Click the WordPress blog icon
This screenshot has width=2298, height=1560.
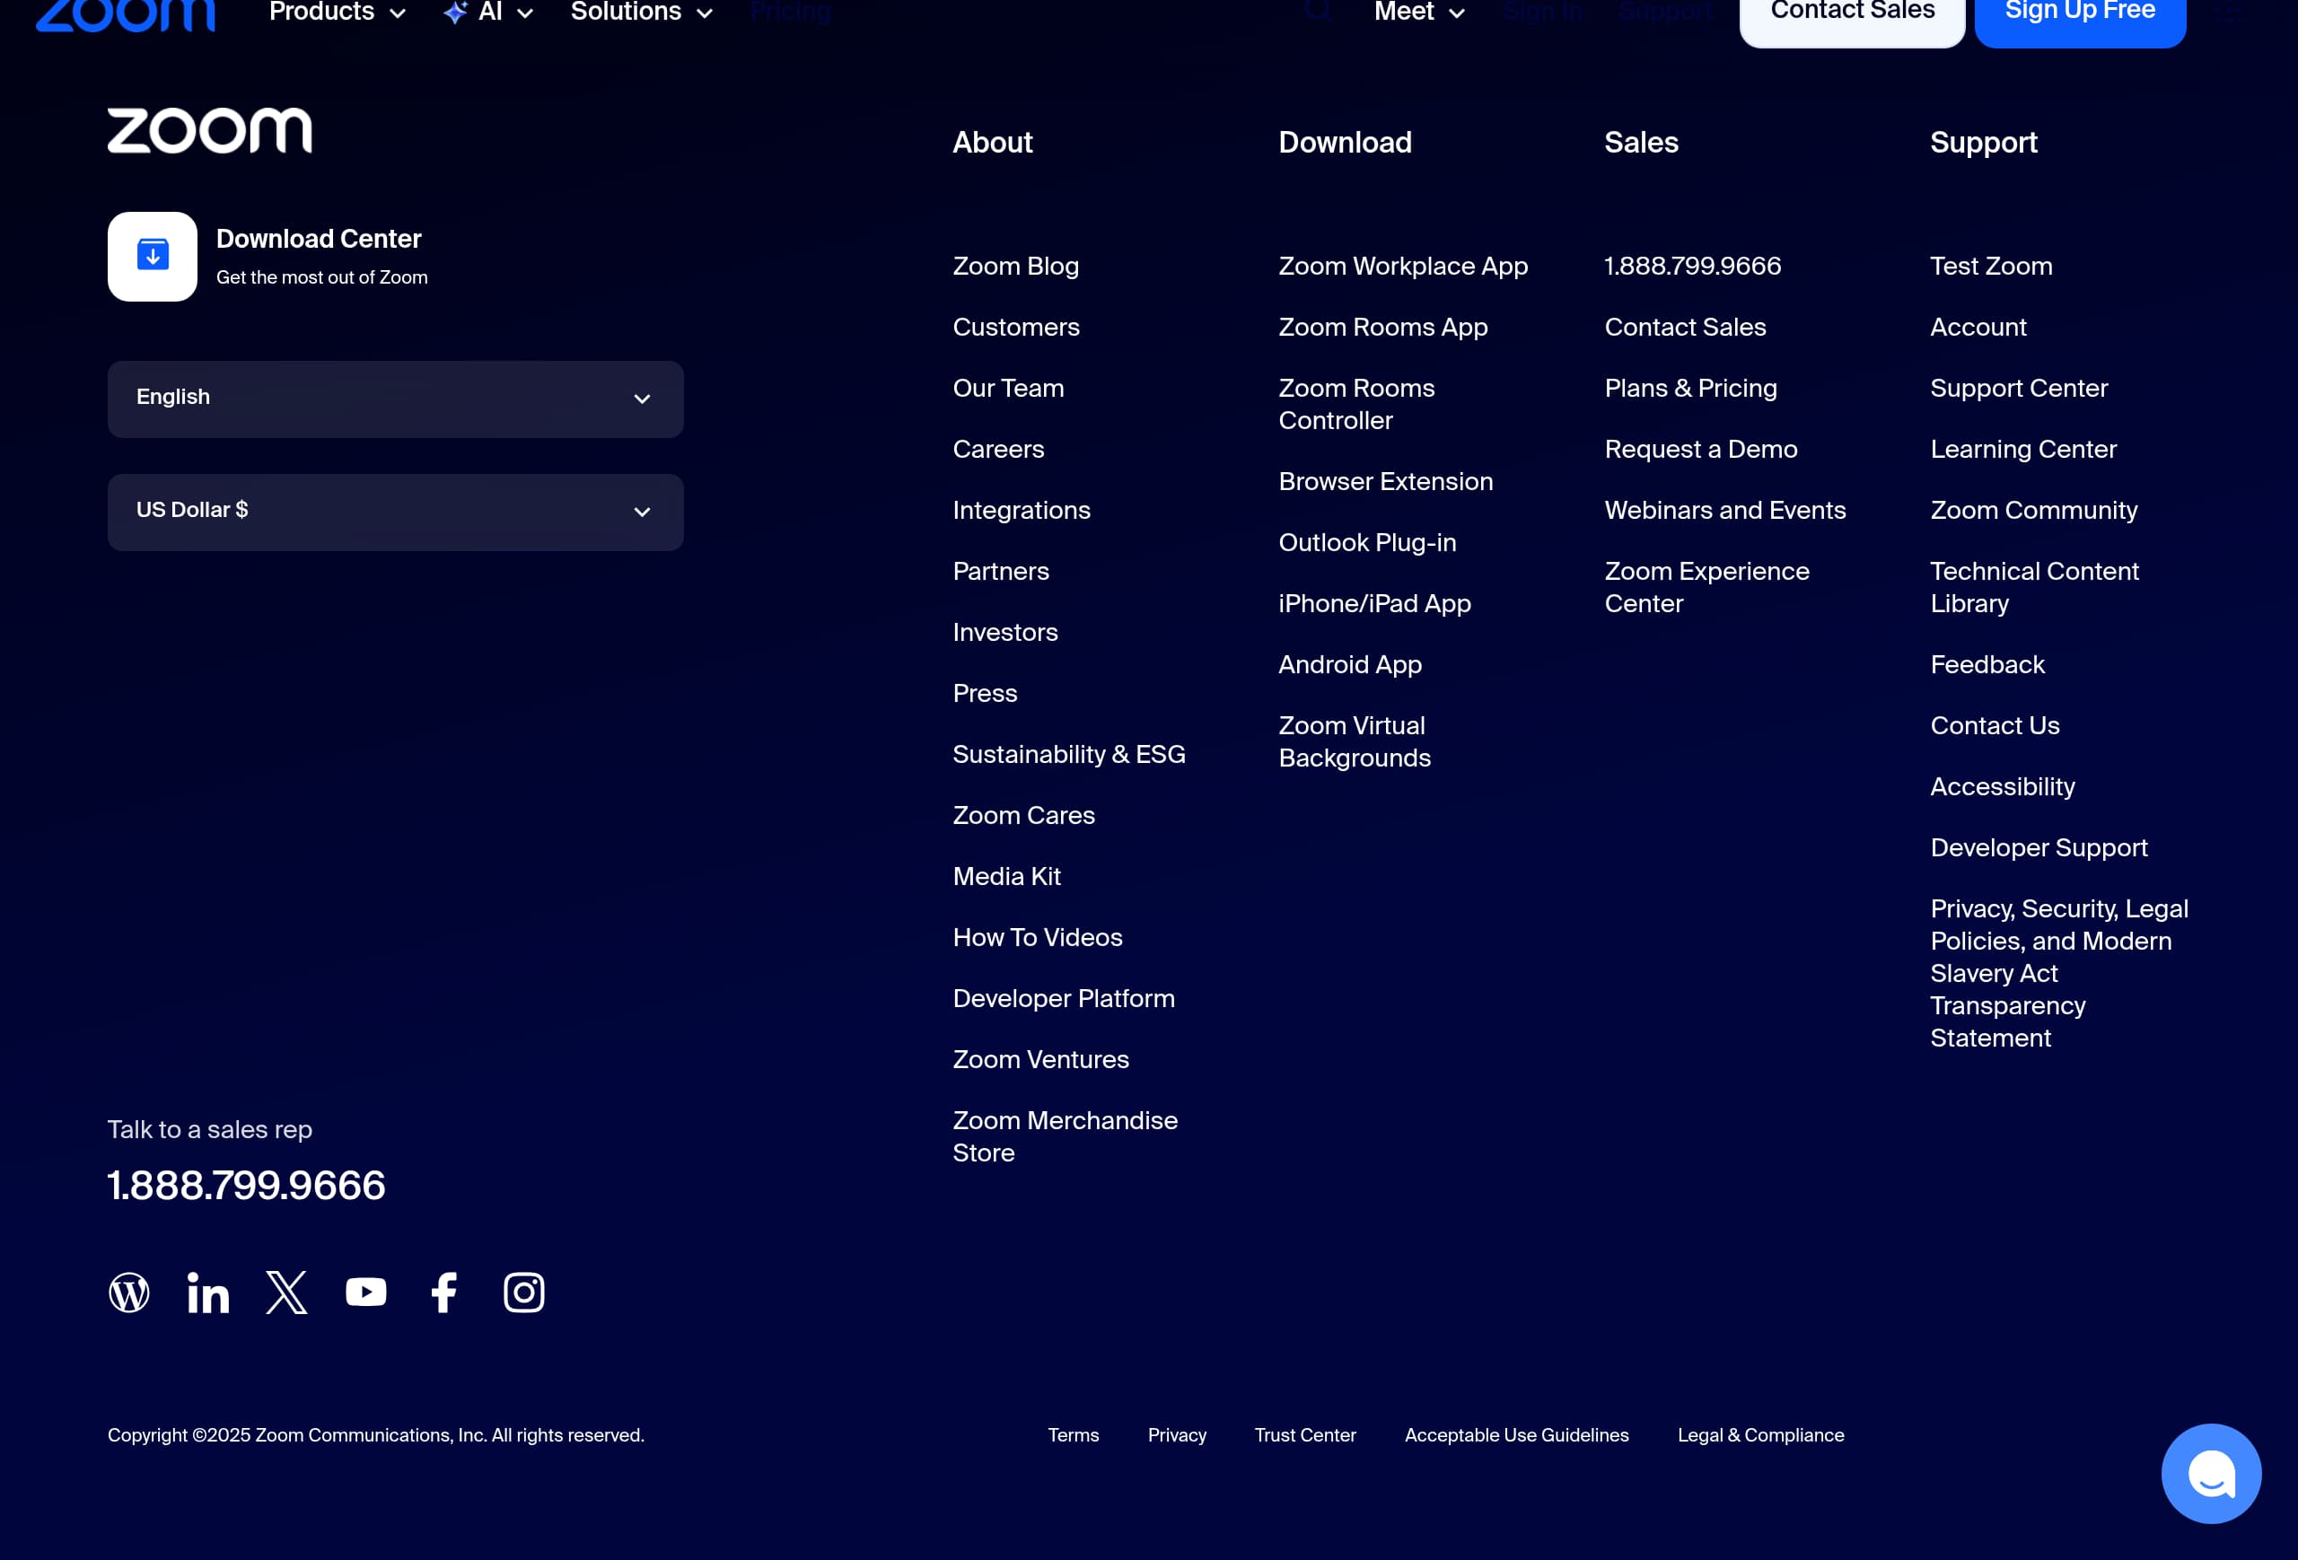(128, 1293)
